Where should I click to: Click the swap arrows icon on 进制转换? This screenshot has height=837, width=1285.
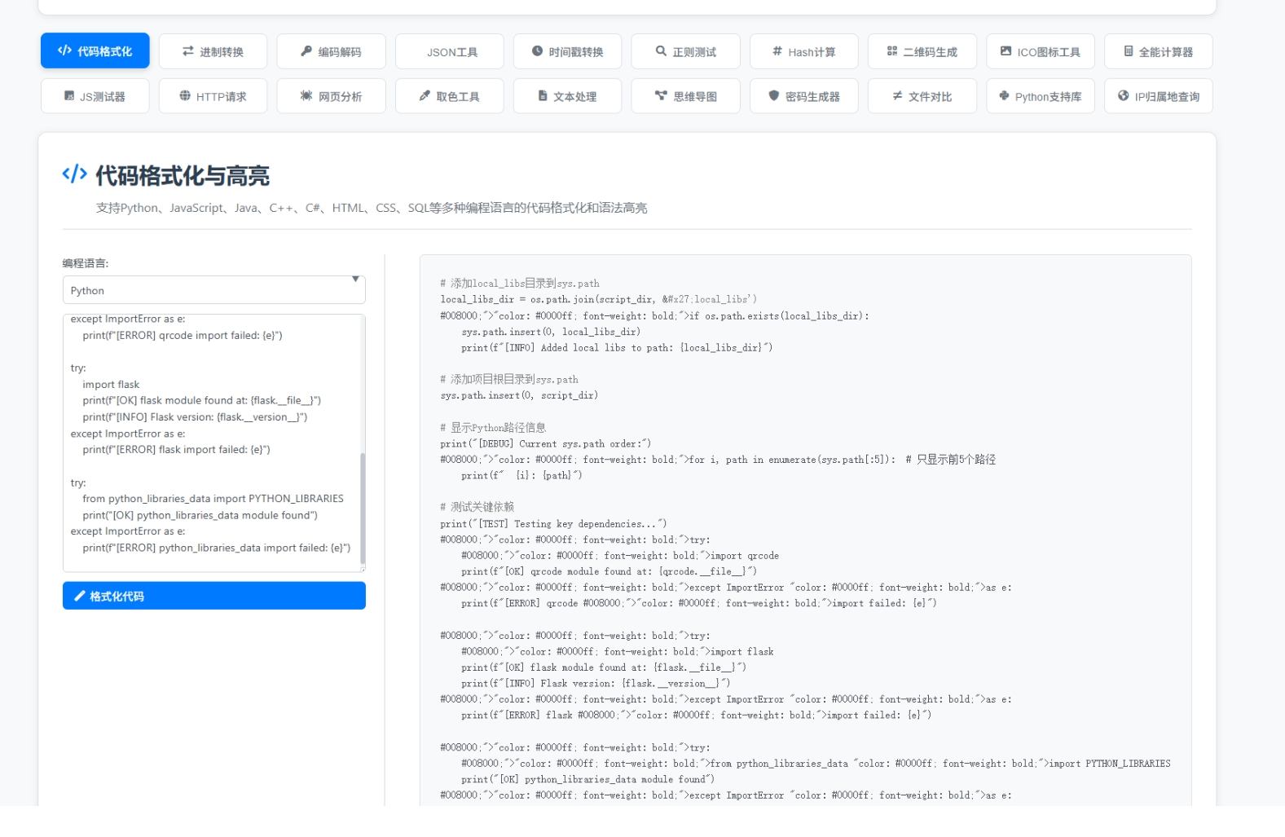click(188, 51)
